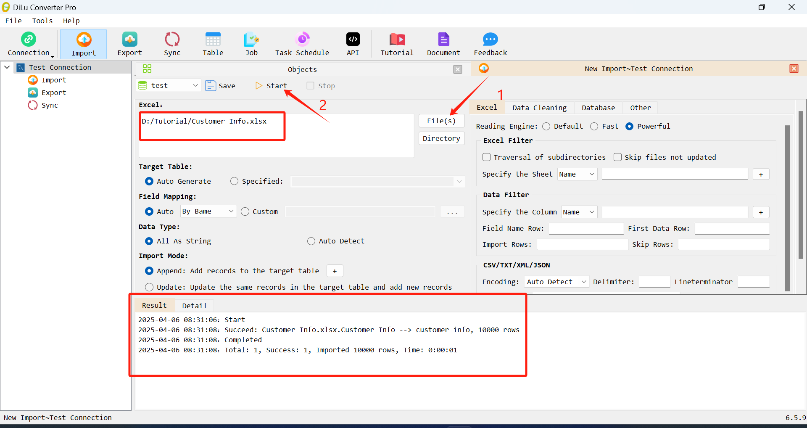Close the New Import~Test Connection tab
The width and height of the screenshot is (807, 428).
pos(794,69)
